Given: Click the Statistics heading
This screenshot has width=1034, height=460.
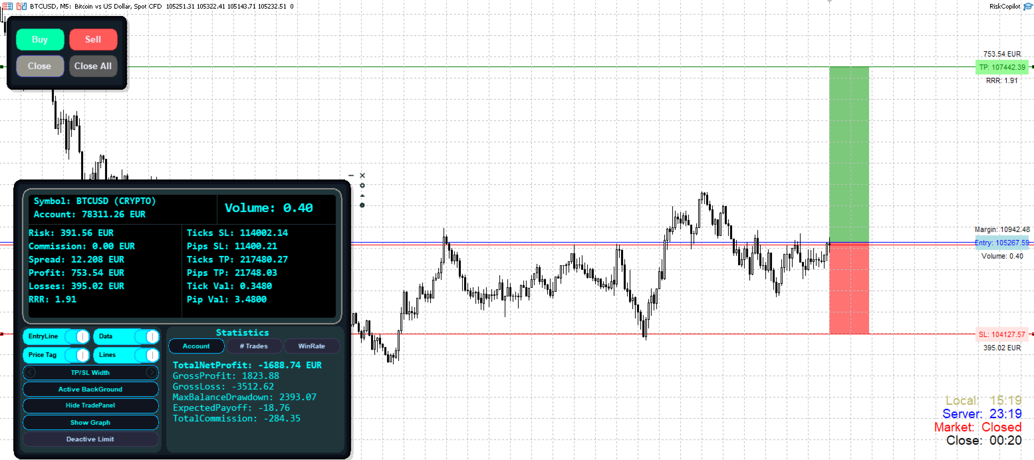Looking at the screenshot, I should (242, 332).
